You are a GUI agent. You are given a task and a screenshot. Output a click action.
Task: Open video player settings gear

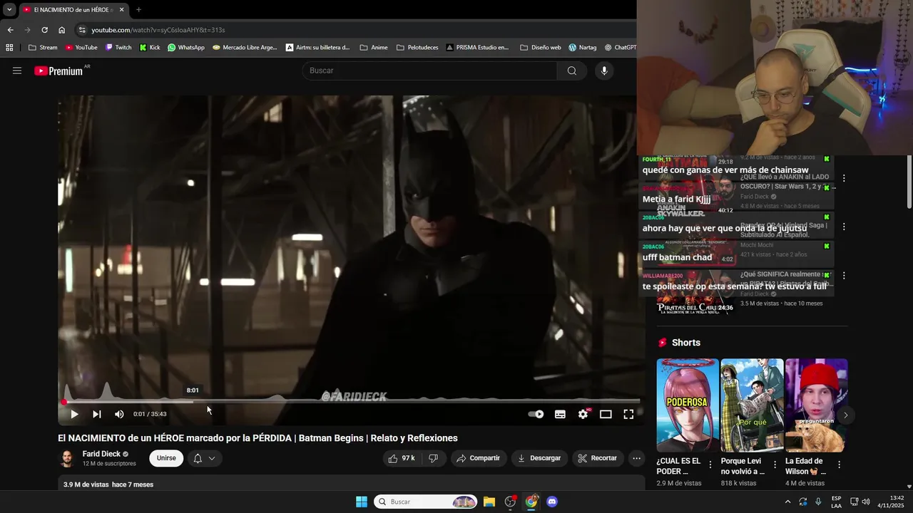tap(583, 414)
